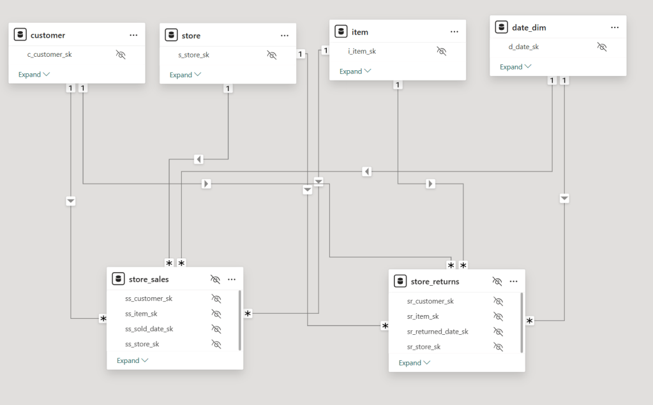Select the store to store_sales relationship arrow
This screenshot has height=405, width=653.
tap(198, 159)
